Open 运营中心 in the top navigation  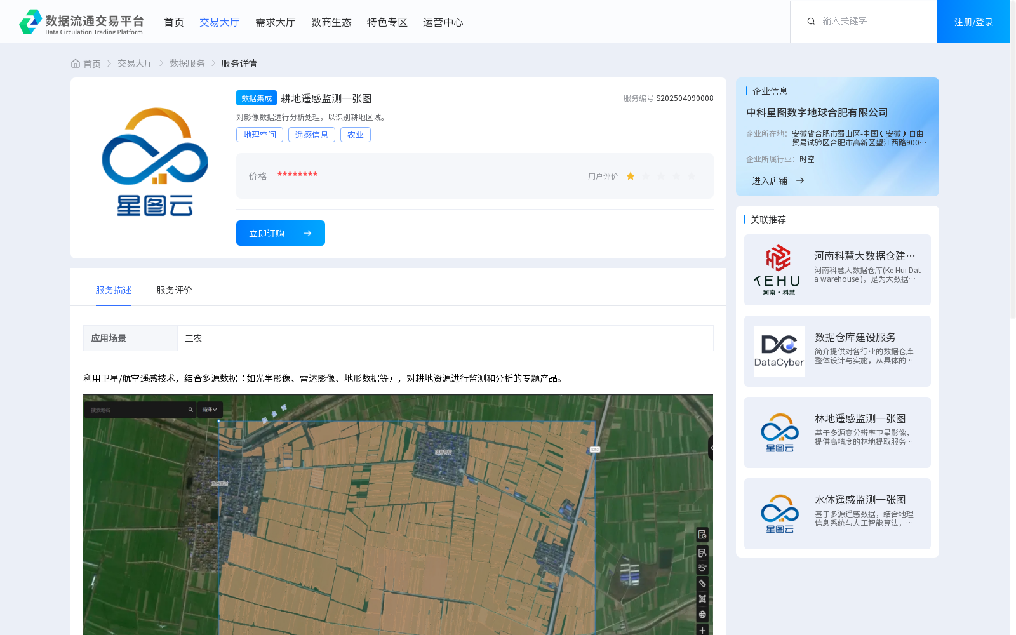[x=443, y=22]
